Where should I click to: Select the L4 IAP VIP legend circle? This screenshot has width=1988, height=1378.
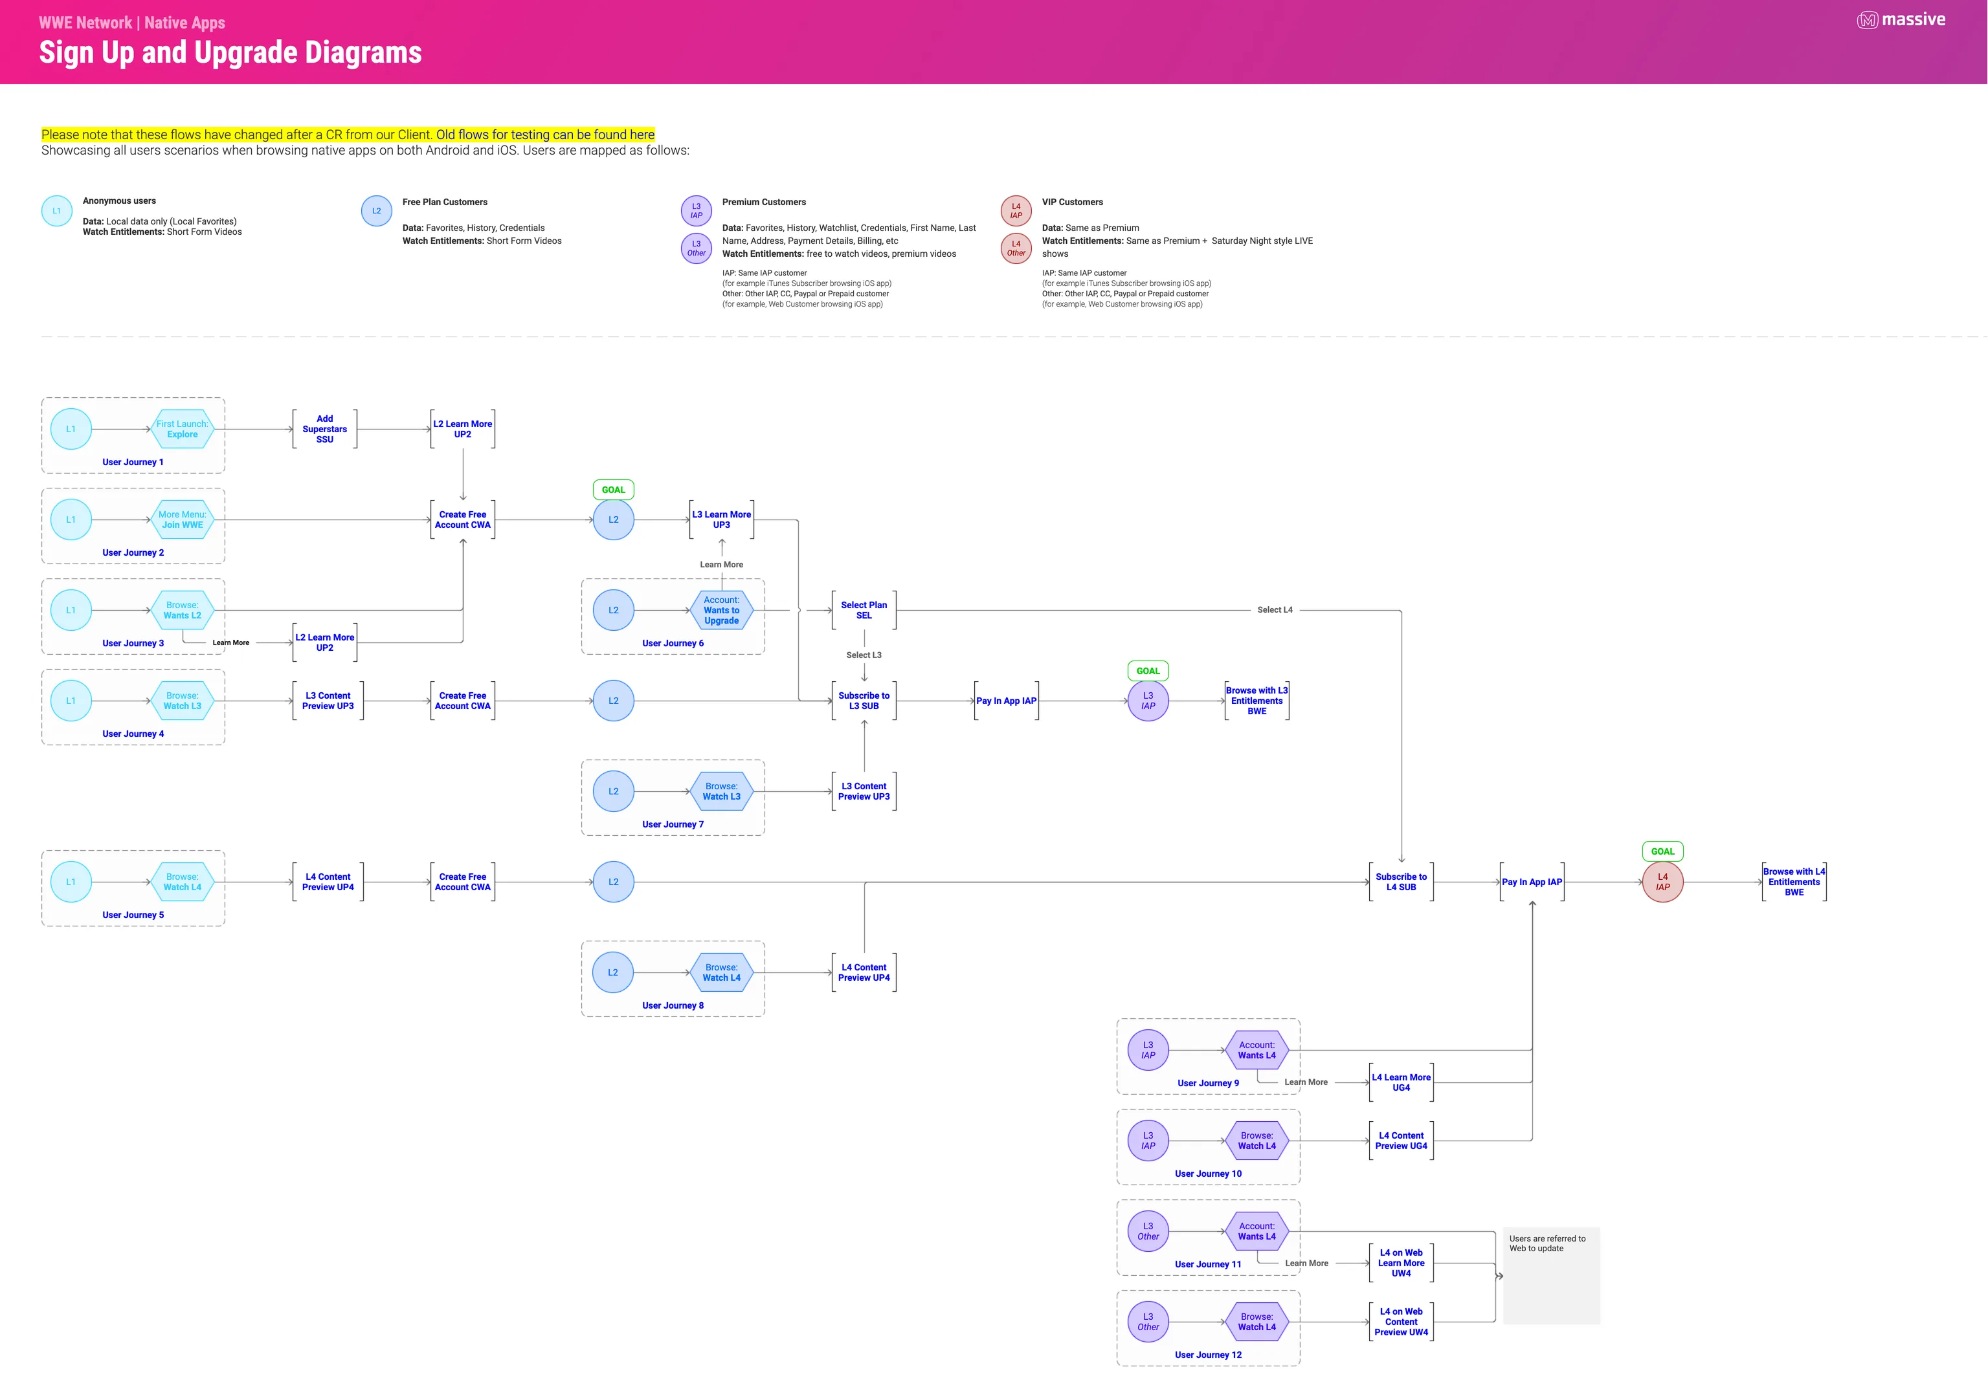(x=1016, y=211)
